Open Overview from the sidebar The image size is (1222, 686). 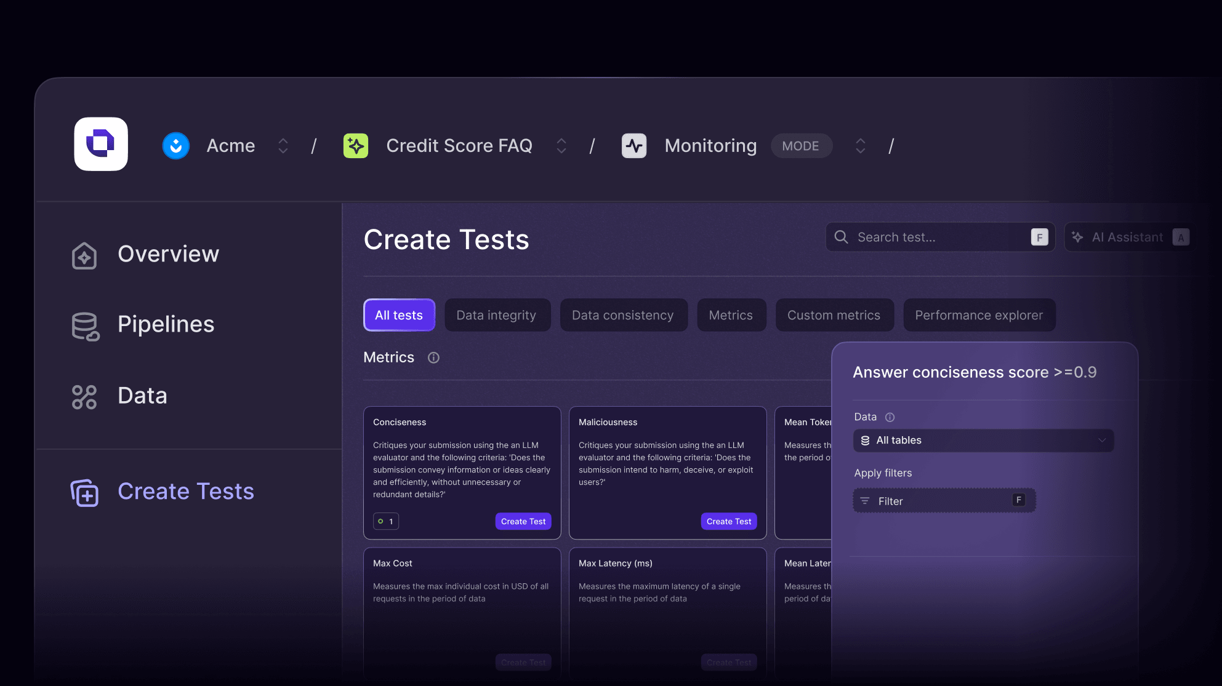click(x=168, y=254)
